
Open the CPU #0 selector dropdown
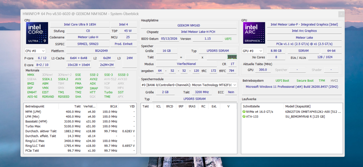35,51
